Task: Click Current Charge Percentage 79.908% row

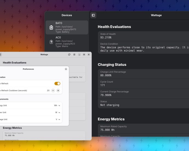Action: coord(144,94)
